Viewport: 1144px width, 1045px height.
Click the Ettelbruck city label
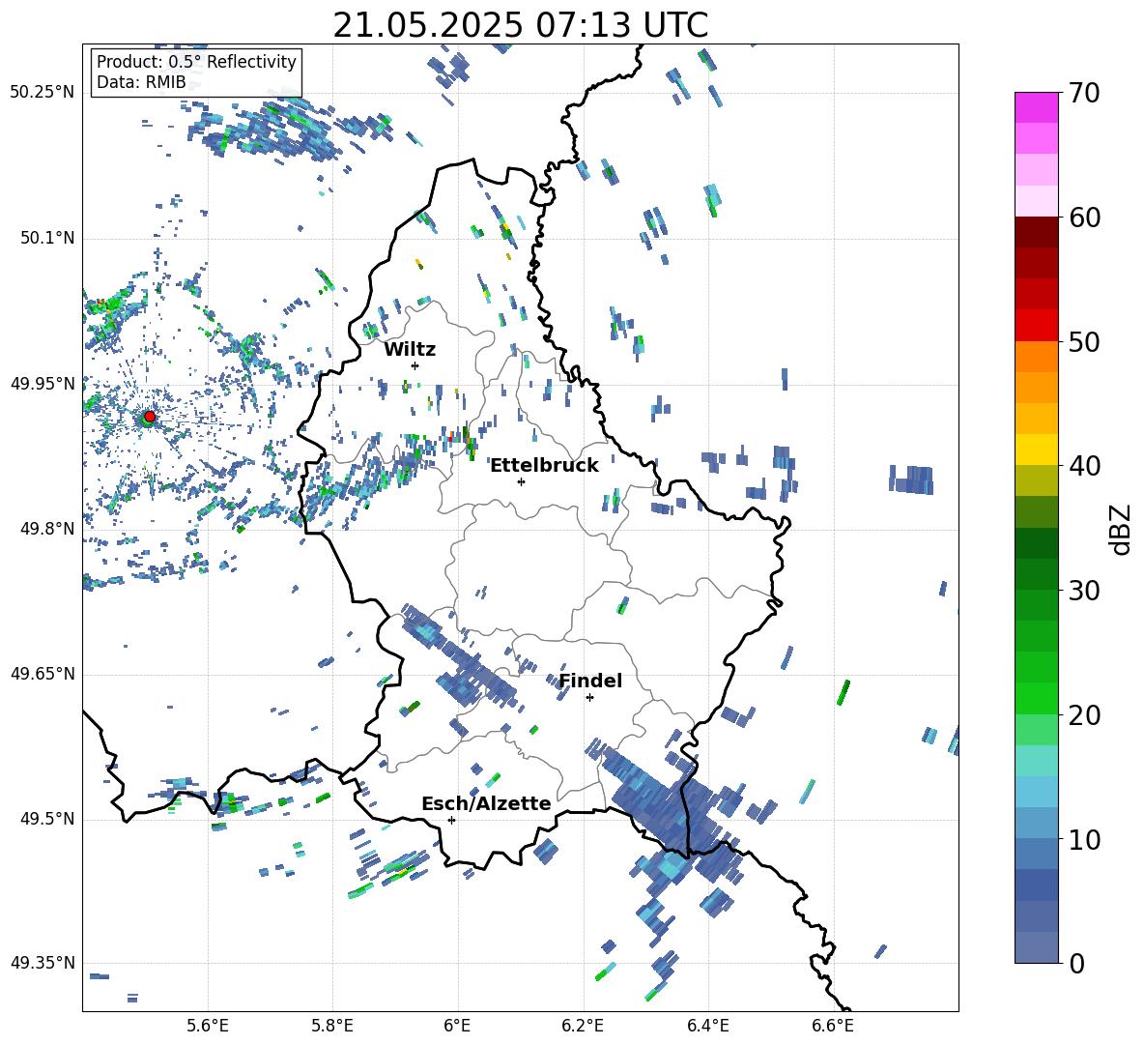click(544, 466)
